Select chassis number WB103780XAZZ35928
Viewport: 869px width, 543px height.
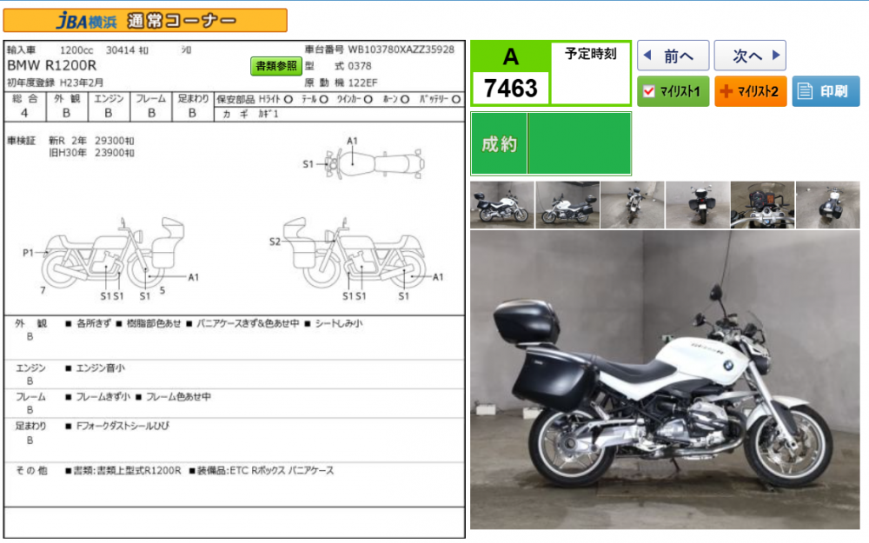click(x=401, y=50)
